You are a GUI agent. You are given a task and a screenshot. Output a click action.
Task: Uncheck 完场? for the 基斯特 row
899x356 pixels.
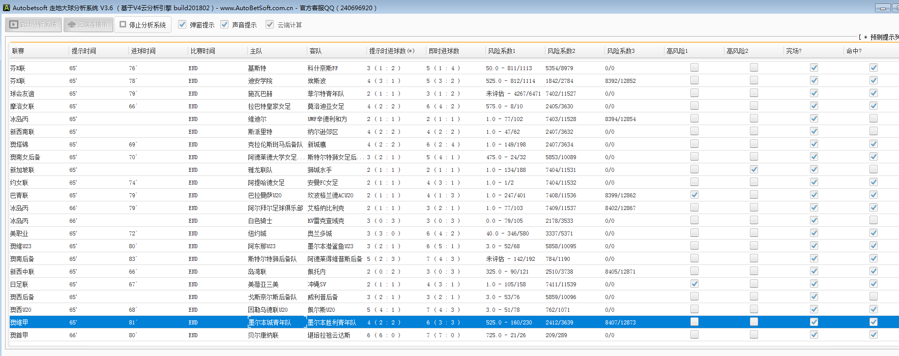tap(814, 68)
